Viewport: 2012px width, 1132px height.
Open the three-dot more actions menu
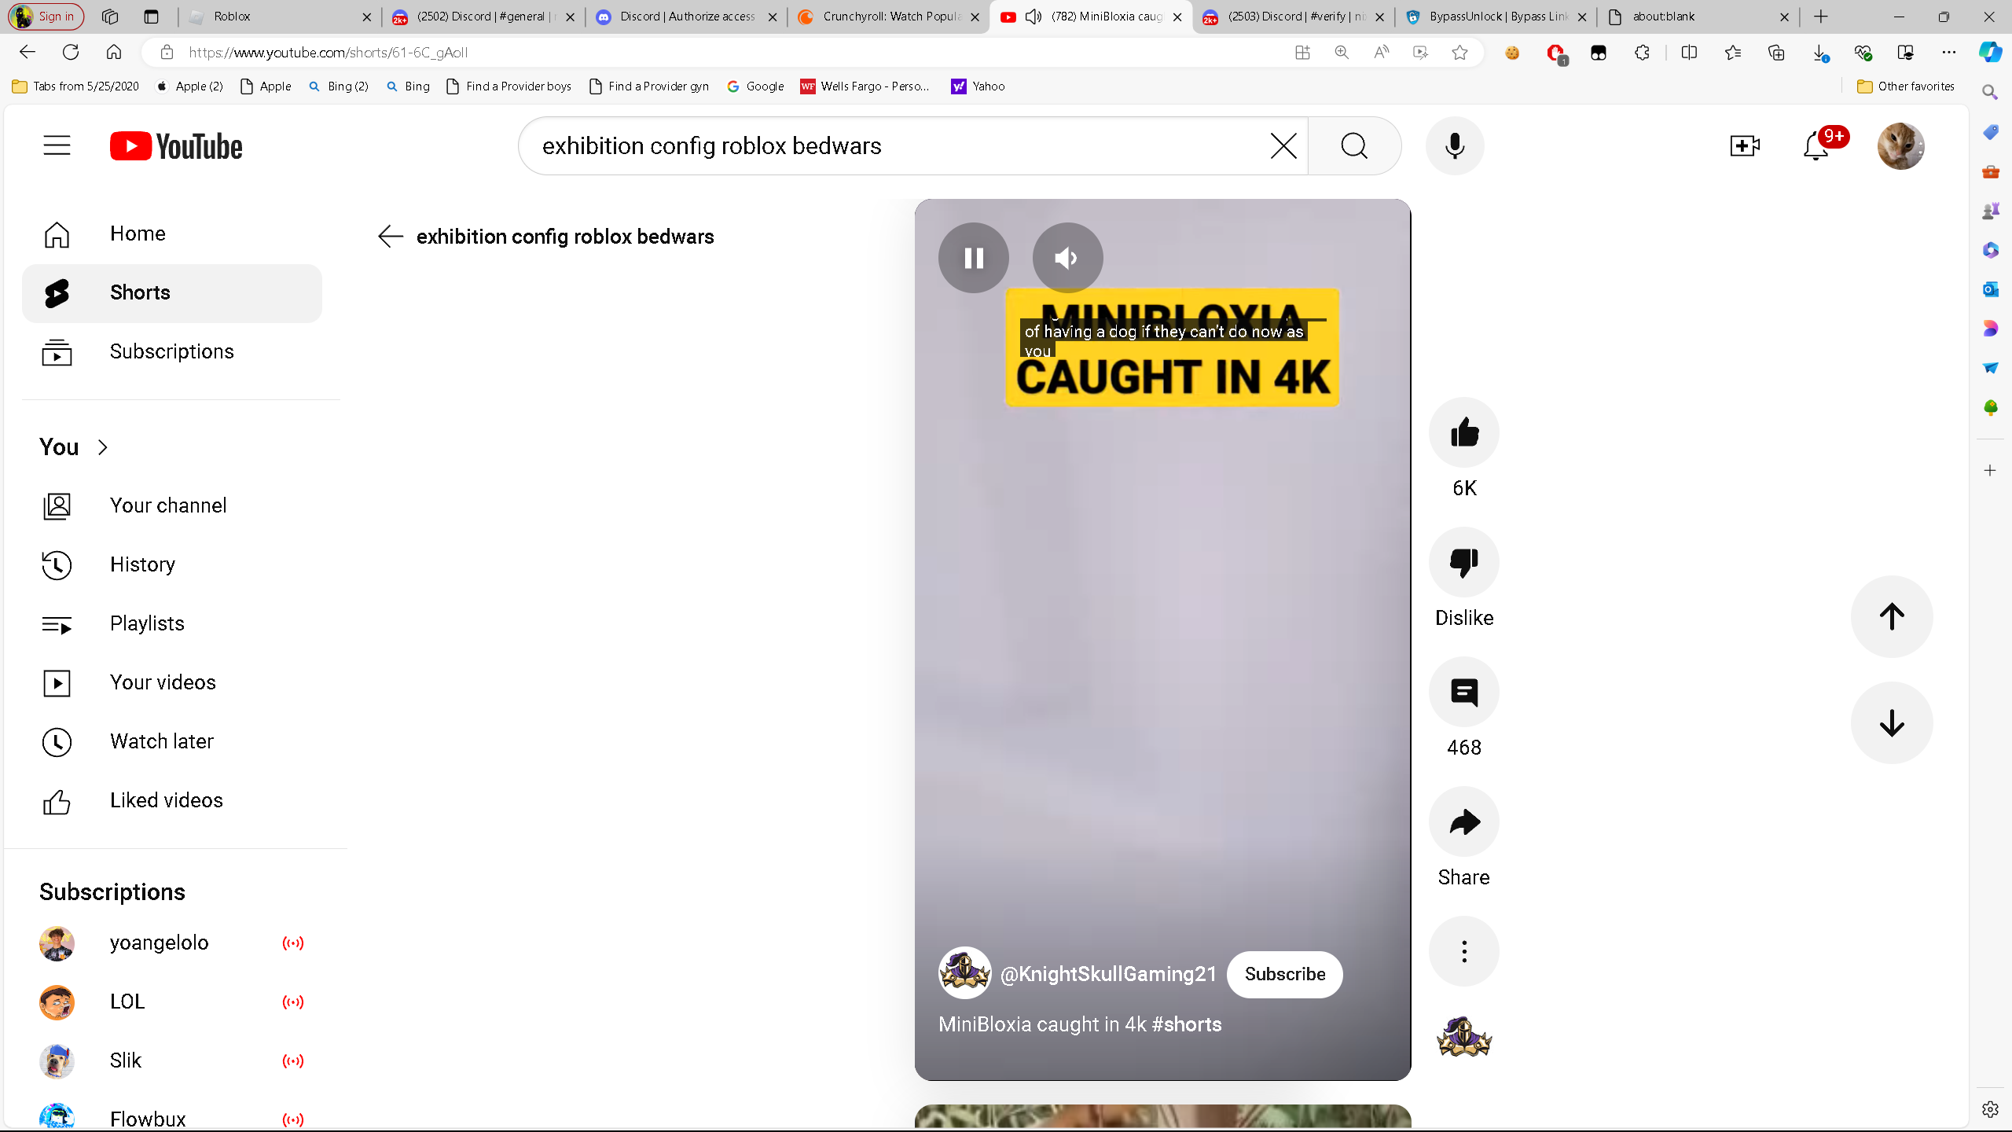(1463, 951)
